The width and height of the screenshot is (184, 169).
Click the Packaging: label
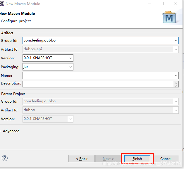(10, 67)
